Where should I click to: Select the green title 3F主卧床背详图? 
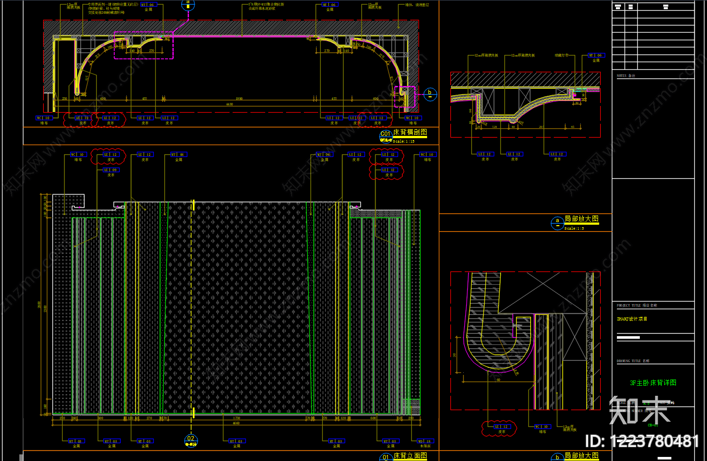[653, 383]
